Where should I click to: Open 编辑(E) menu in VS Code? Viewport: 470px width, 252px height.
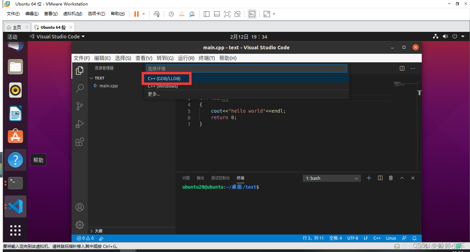[103, 58]
